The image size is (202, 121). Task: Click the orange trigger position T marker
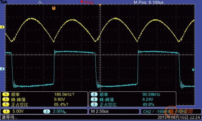[x=54, y=8]
